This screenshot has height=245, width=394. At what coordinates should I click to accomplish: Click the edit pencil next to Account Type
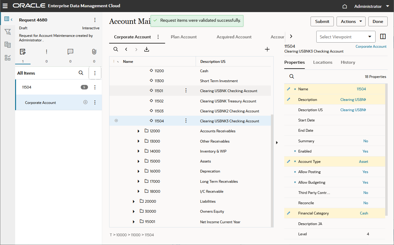(288, 161)
